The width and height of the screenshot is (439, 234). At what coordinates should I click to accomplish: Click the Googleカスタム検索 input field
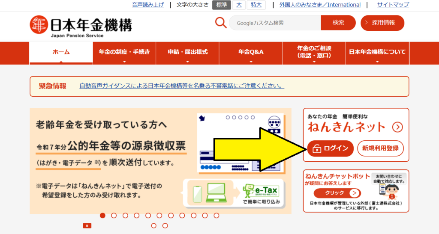[x=275, y=23]
